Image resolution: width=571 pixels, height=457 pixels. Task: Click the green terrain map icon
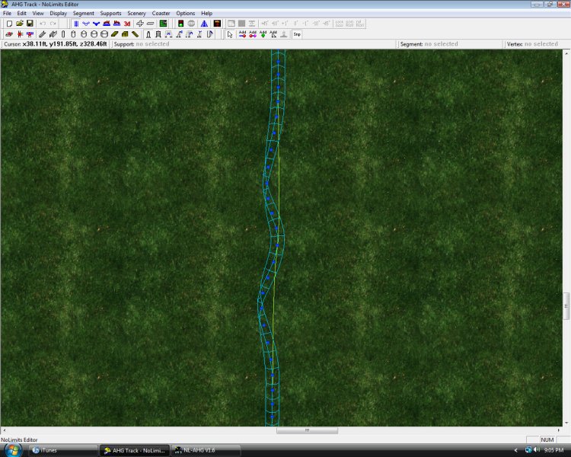163,24
